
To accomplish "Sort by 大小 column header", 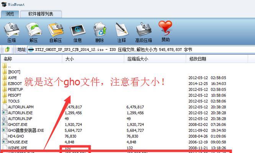I will tap(93, 59).
